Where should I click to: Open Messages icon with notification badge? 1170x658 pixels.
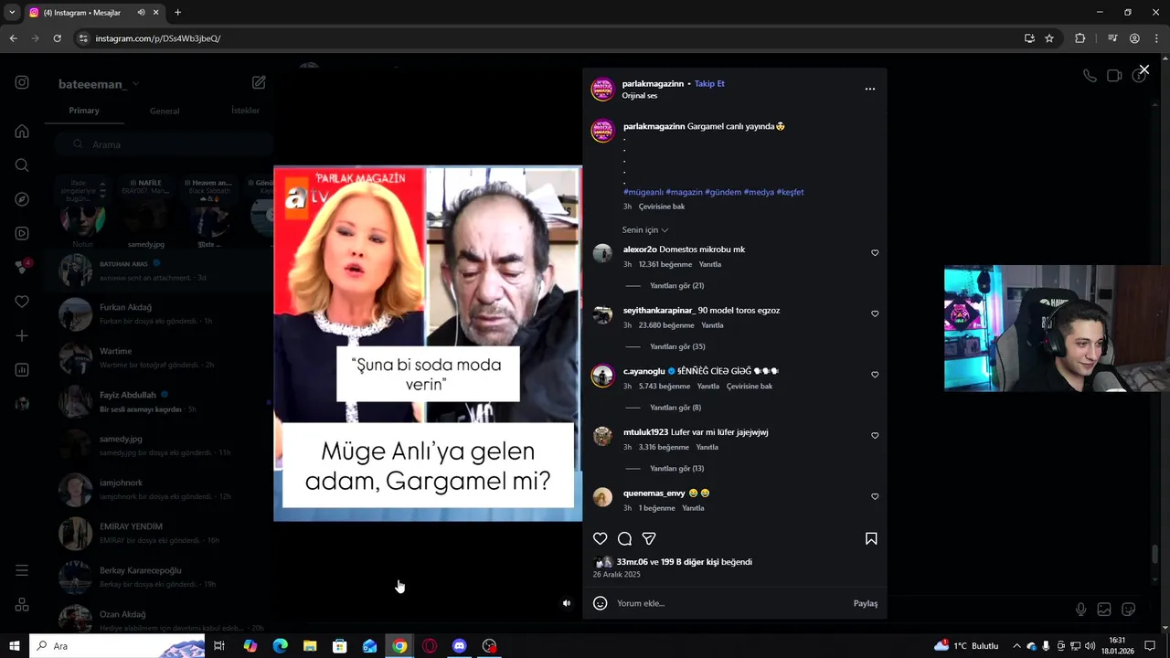click(x=22, y=267)
